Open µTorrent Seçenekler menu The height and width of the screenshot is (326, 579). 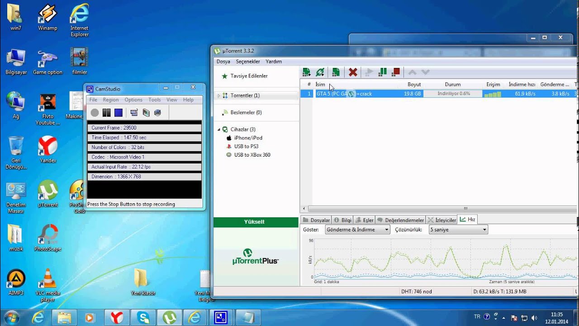coord(248,62)
